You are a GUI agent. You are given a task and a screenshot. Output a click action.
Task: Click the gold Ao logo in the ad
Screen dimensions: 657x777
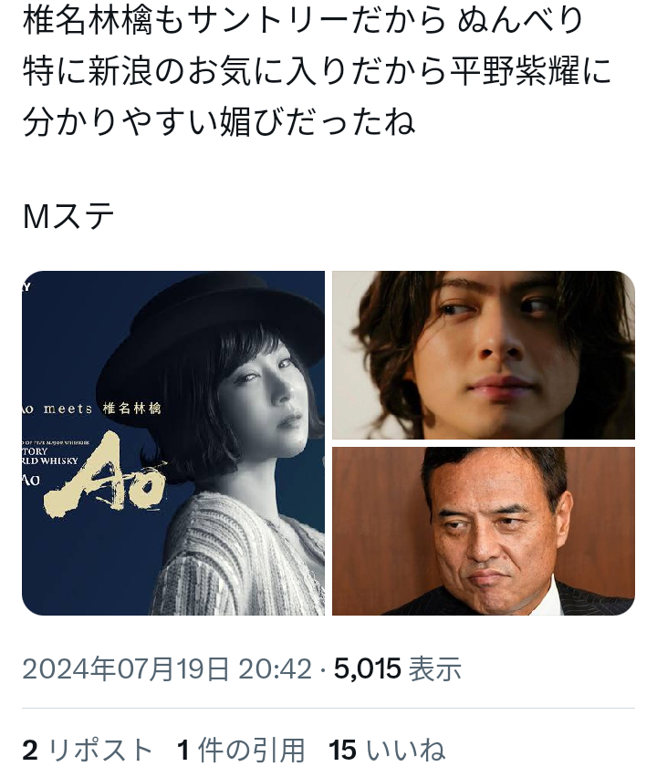click(x=105, y=474)
